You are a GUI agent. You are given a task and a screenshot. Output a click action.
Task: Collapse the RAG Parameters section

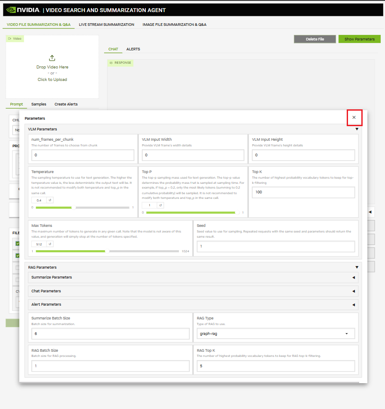click(357, 267)
